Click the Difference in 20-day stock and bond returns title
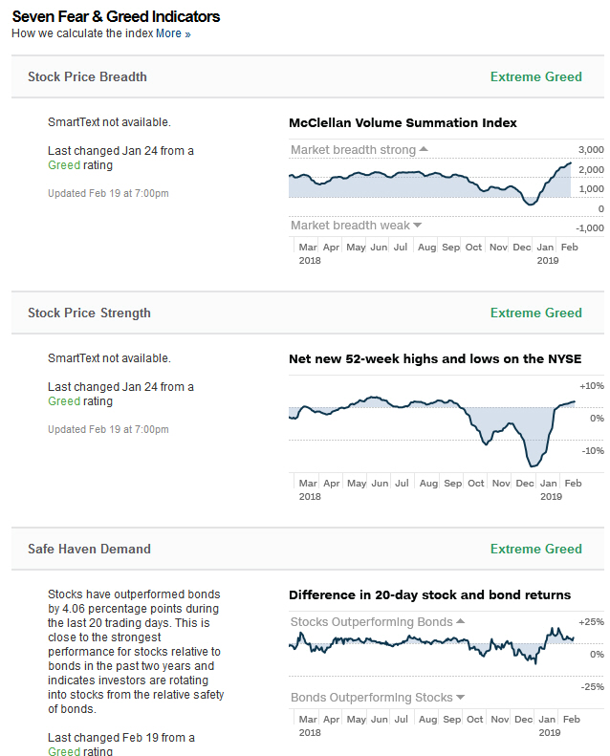610x756 pixels. (429, 594)
